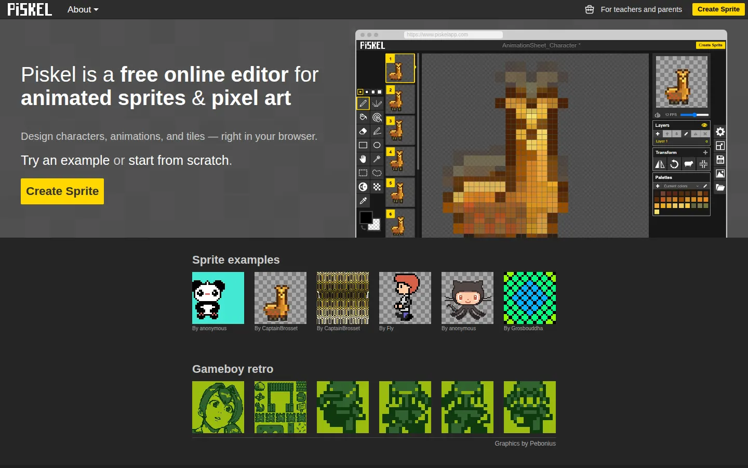Click the Import folder icon
The width and height of the screenshot is (748, 468).
pos(720,188)
